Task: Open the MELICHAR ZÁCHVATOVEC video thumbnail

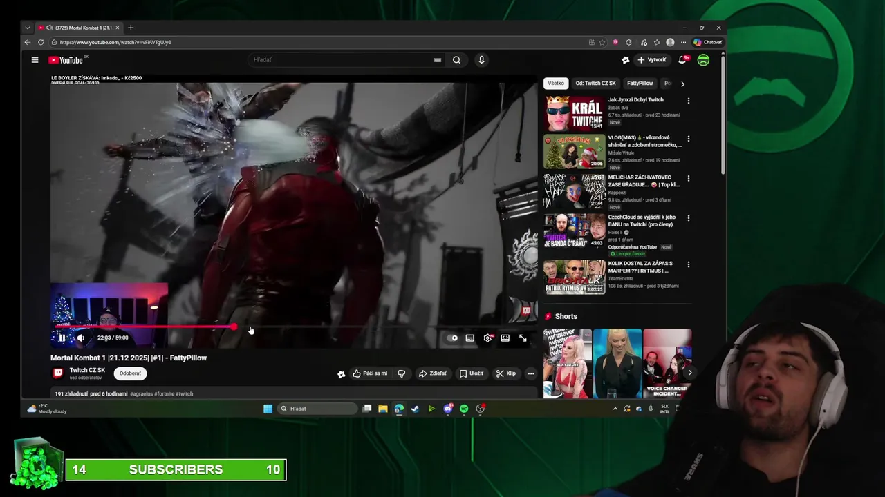Action: pos(574,191)
